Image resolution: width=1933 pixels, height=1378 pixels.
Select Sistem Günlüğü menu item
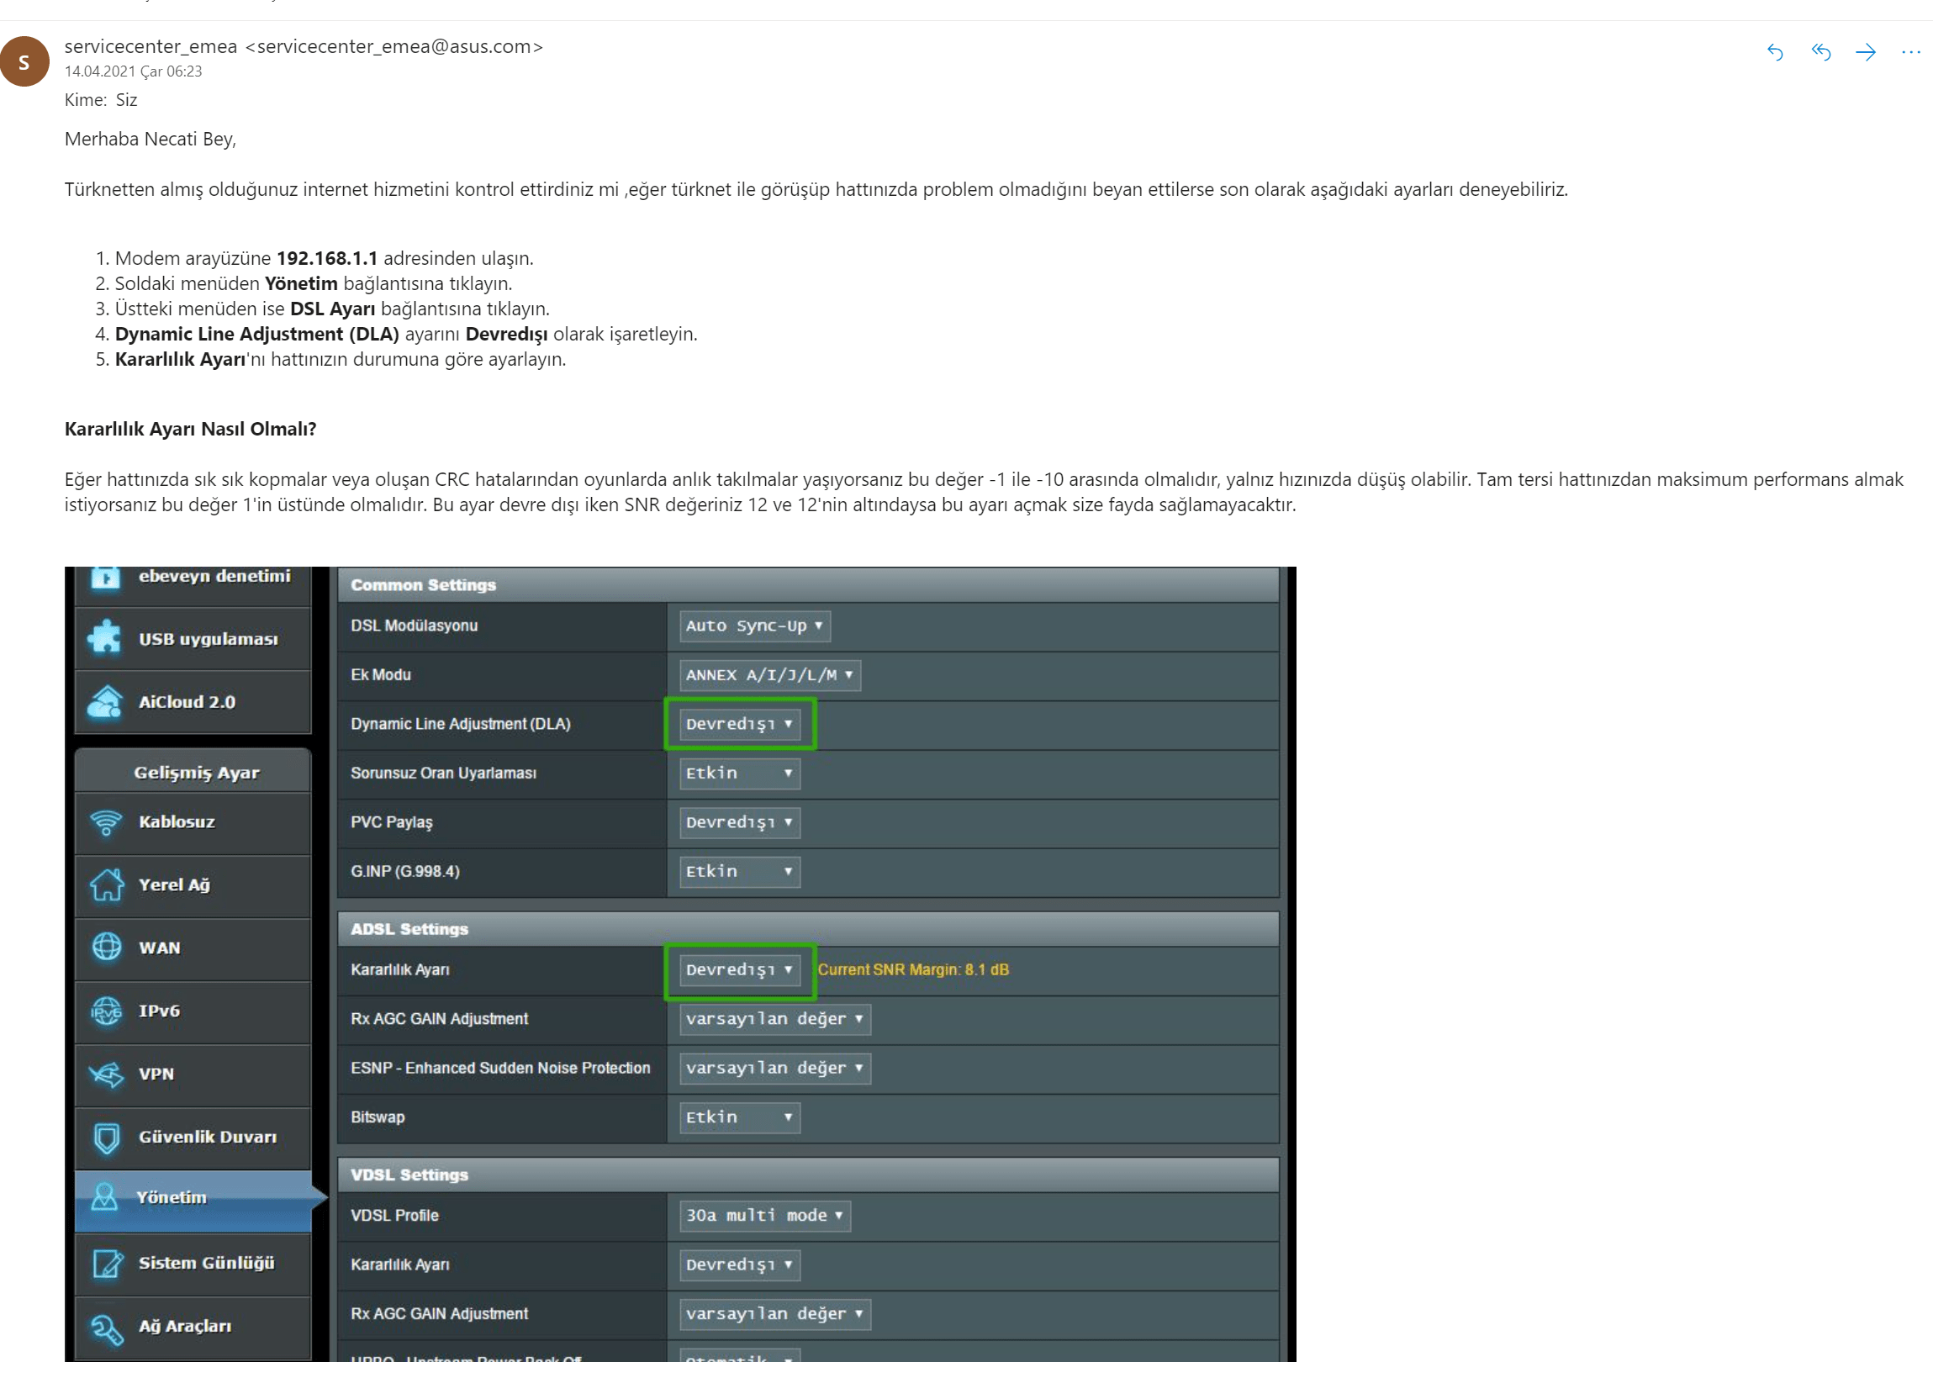tap(205, 1263)
